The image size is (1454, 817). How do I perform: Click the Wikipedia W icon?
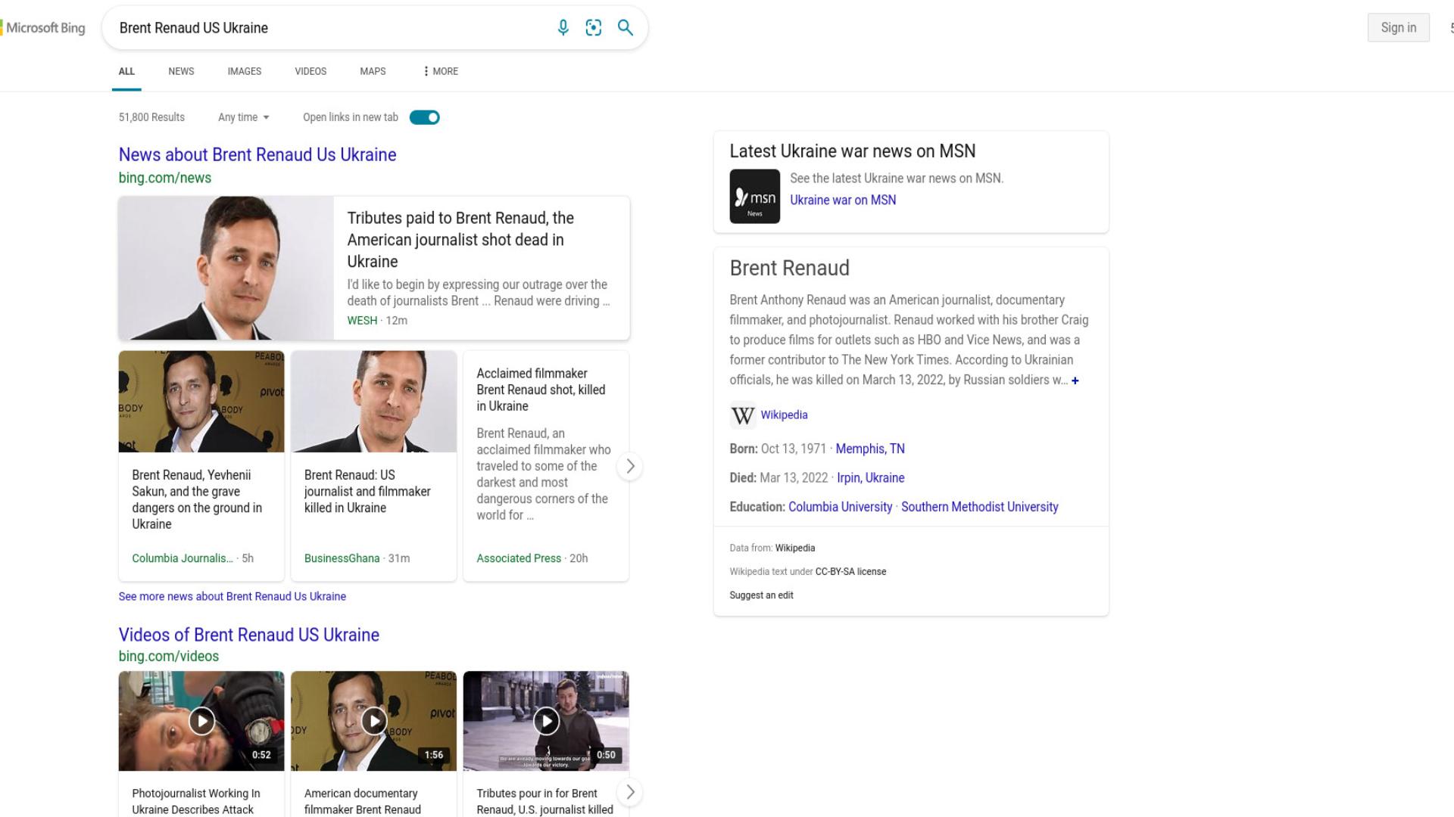tap(742, 415)
